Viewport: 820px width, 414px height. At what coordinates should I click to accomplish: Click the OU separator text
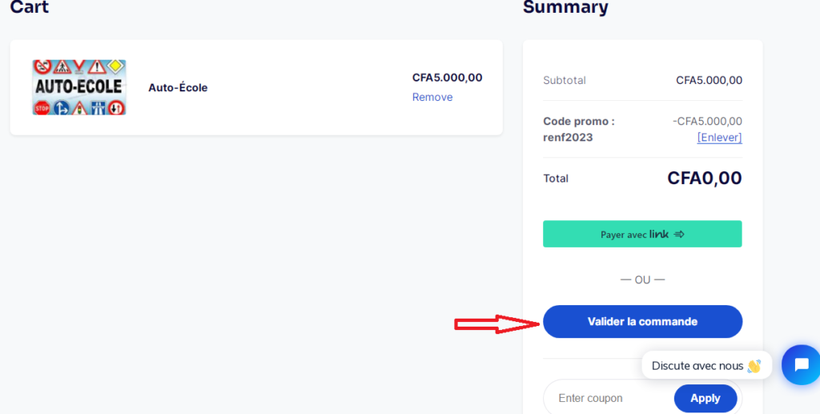point(642,280)
